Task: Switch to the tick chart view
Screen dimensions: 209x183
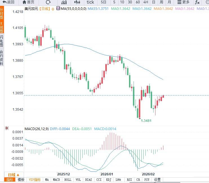Action: 90,2
